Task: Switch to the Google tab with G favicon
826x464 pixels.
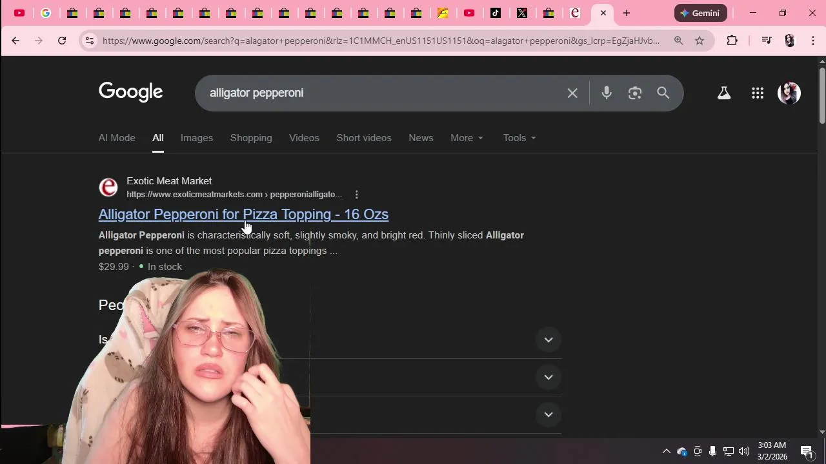Action: (x=46, y=13)
